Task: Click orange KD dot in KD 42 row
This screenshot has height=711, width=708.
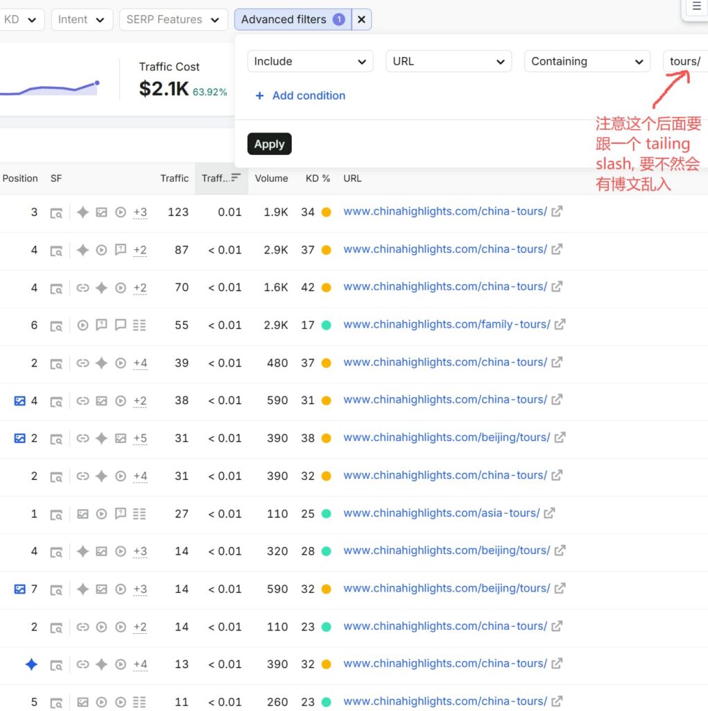Action: (x=326, y=287)
